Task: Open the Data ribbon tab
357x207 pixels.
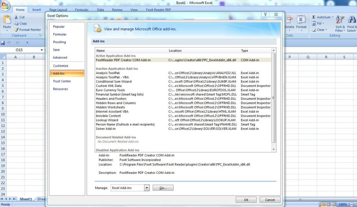Action: click(100, 9)
